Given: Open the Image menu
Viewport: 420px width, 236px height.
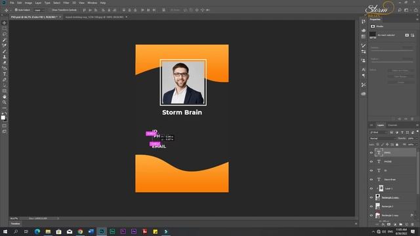Looking at the screenshot, I should [28, 3].
